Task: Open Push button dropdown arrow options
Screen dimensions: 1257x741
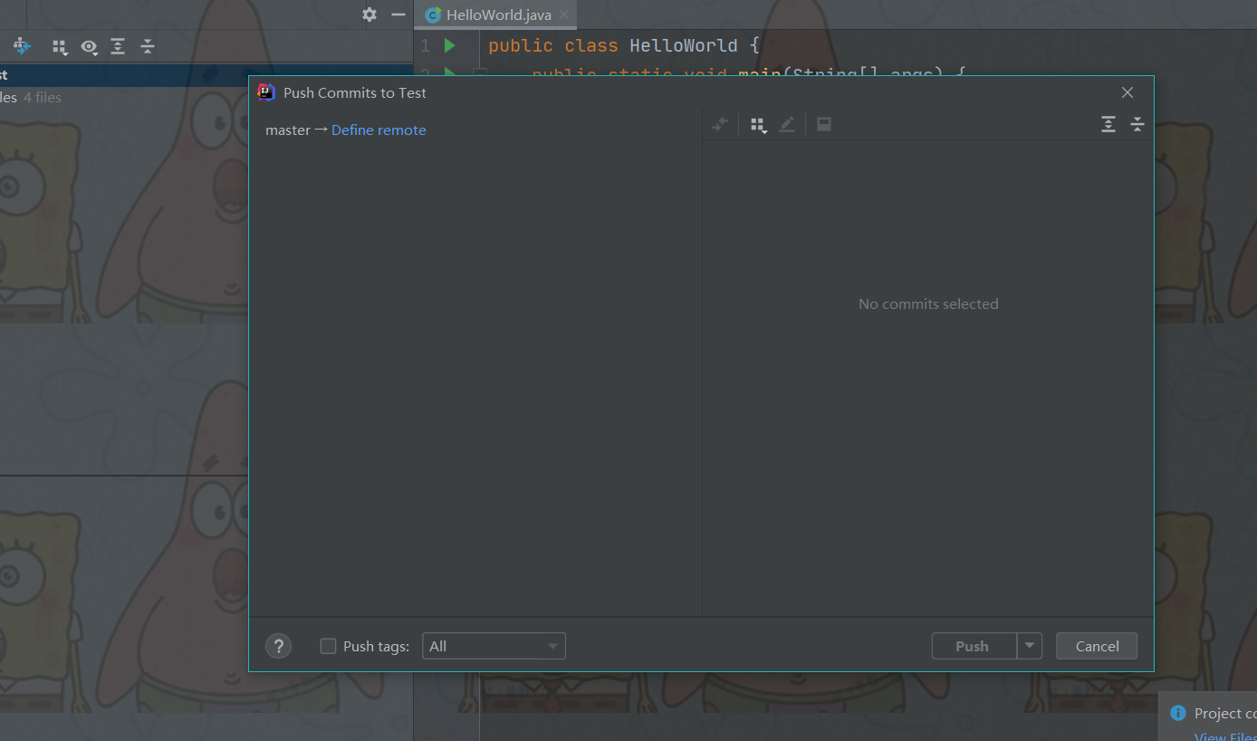Action: tap(1030, 646)
